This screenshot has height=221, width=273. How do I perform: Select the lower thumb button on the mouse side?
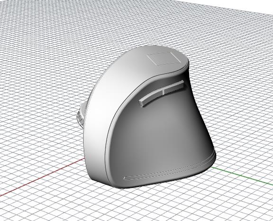pos(151,99)
